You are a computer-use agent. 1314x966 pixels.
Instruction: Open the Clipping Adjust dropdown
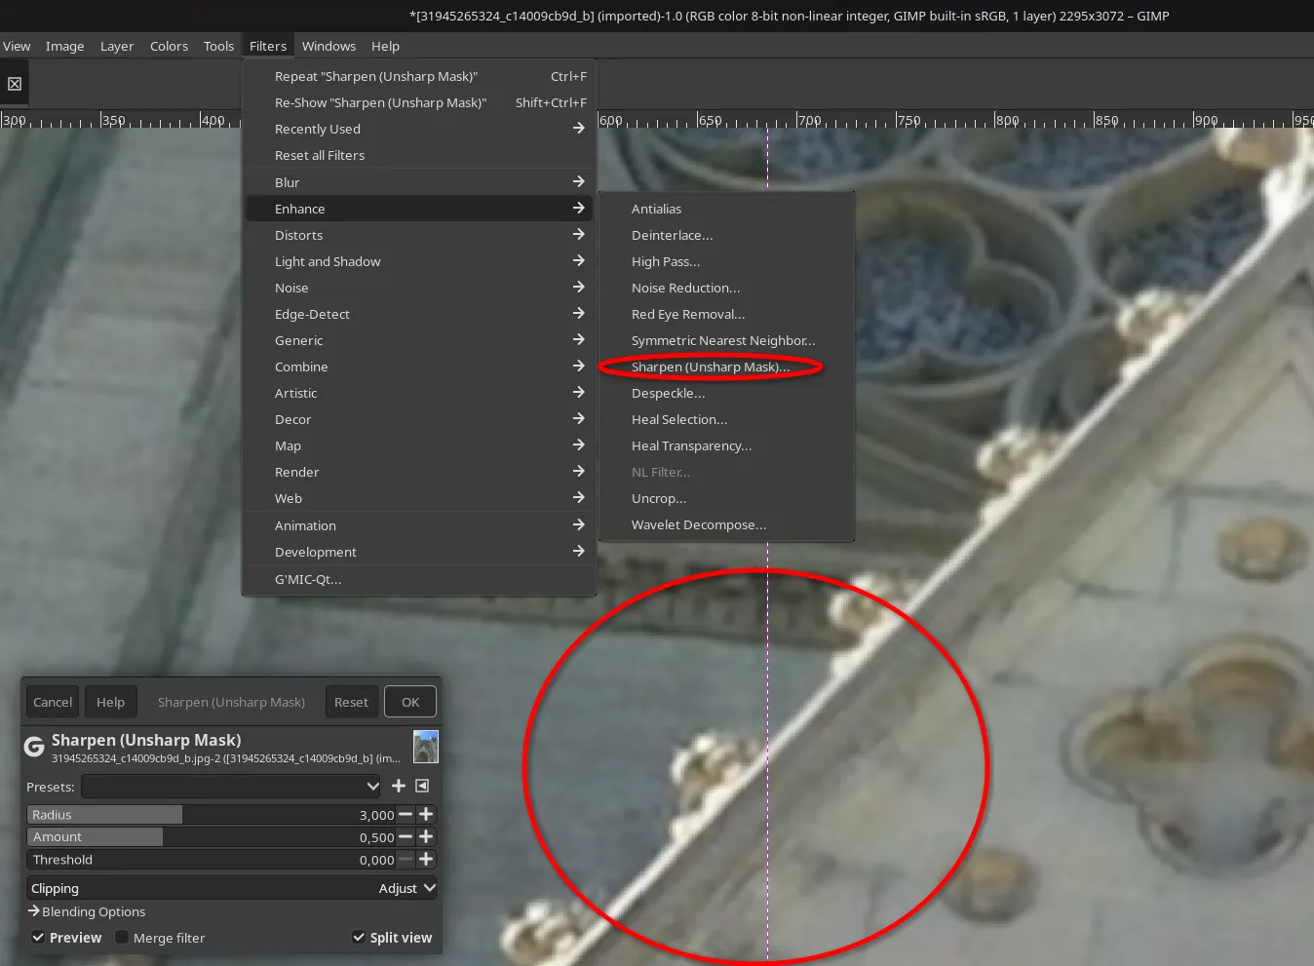coord(233,888)
